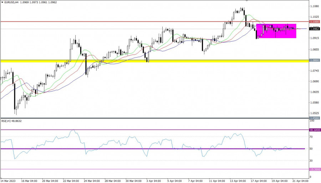Select the dotted purple RSI 50 midline
Screen dimensions: 321x183
click(143, 149)
